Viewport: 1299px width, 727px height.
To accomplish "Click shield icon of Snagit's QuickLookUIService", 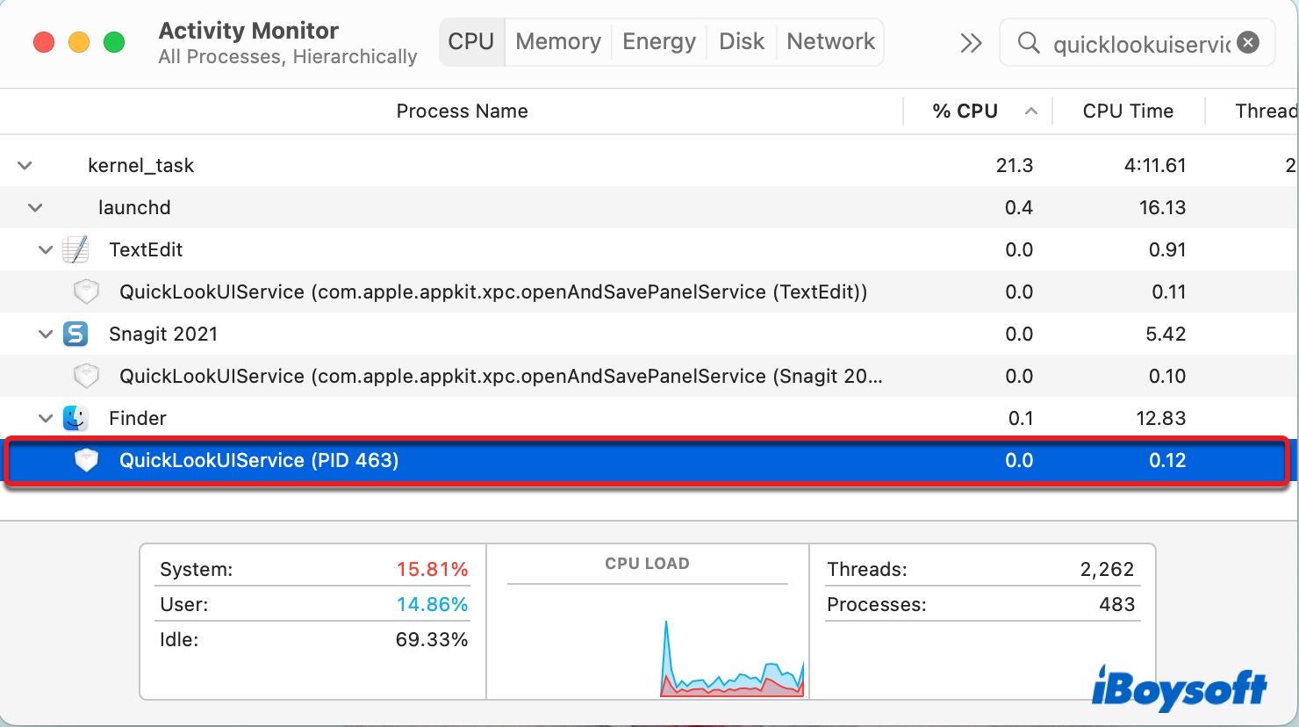I will tap(86, 376).
